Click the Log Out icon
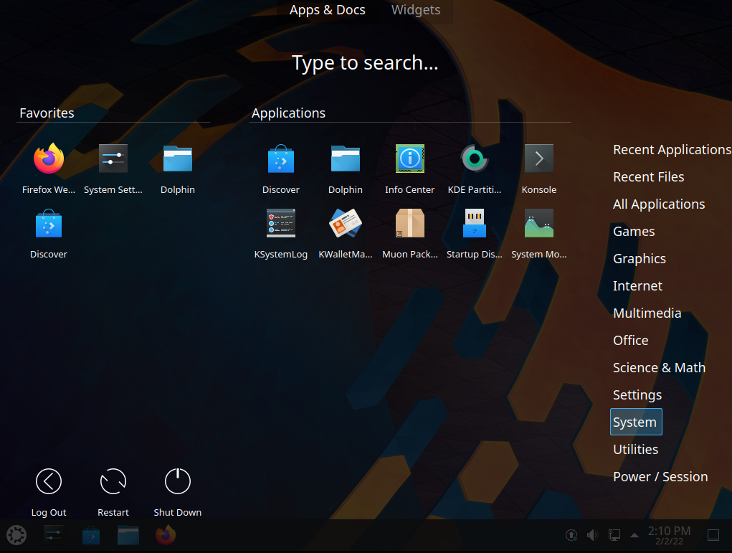 [x=49, y=481]
